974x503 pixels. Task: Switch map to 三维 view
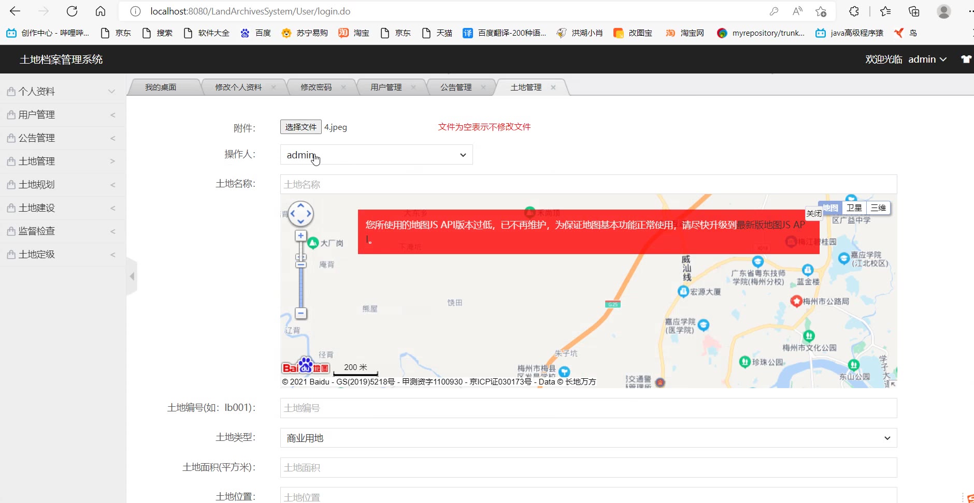878,208
